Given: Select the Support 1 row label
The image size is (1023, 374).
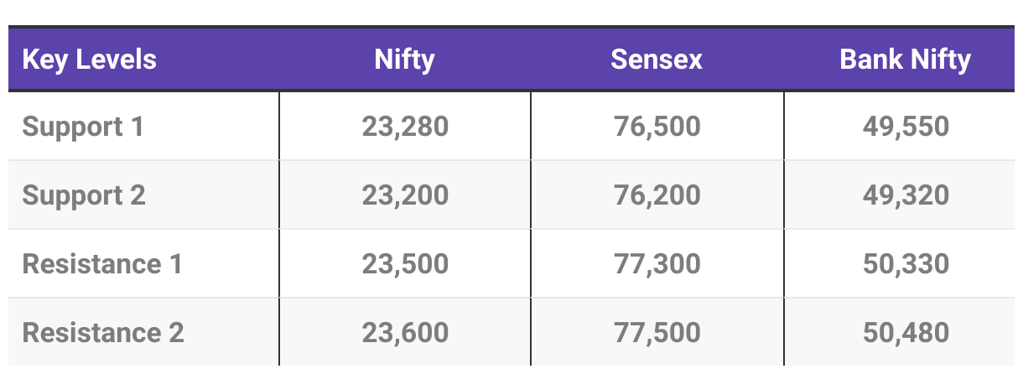Looking at the screenshot, I should click(x=83, y=127).
